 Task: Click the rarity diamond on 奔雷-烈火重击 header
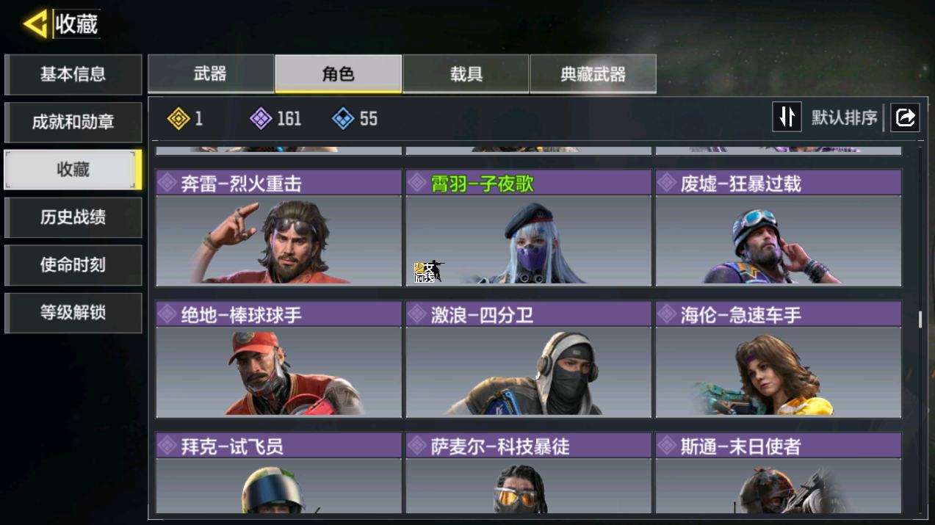click(x=167, y=183)
